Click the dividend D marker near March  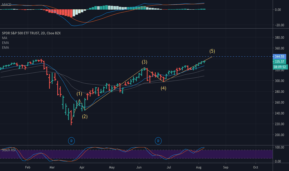(71, 141)
